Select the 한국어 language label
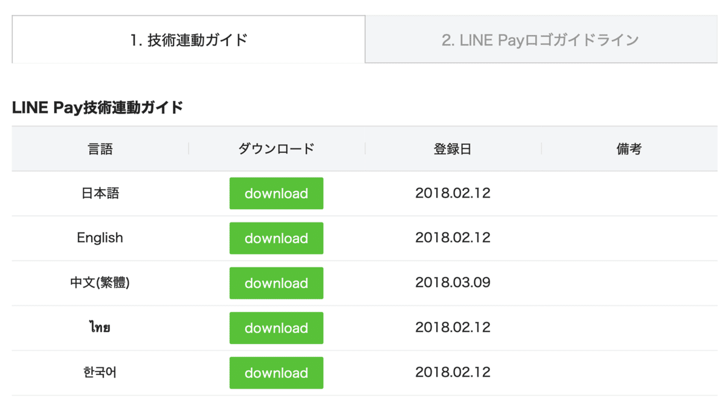Screen dimensions: 728x409 100,373
